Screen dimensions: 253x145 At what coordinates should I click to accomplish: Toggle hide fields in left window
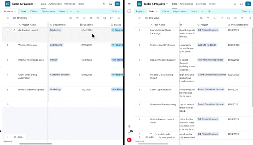pos(71,18)
